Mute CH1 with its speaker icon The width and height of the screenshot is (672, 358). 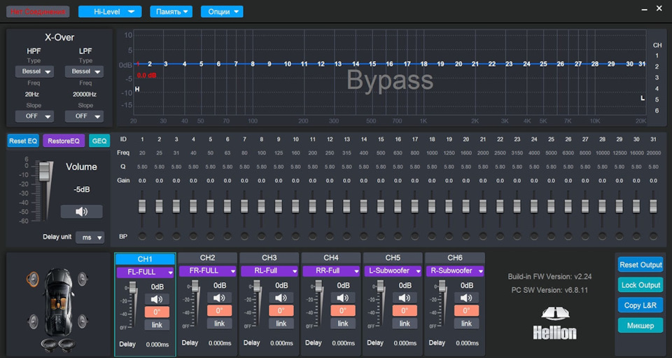[x=157, y=298]
